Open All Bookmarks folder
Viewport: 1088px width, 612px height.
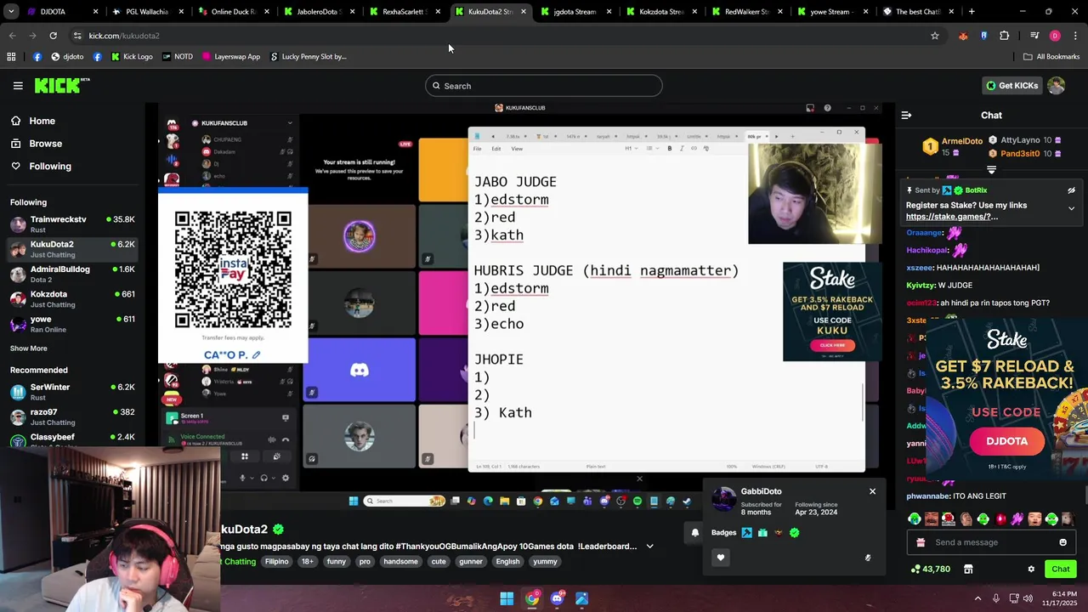point(1051,57)
